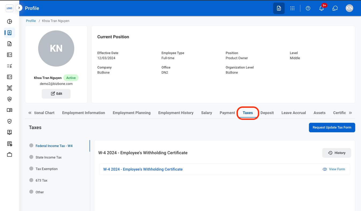Screen dimensions: 361x211
Task: Click the Profile breadcrumb link
Action: tap(31, 21)
